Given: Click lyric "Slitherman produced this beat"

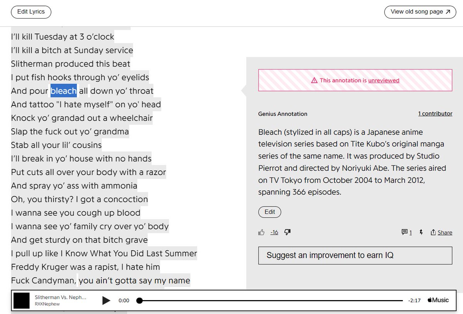Looking at the screenshot, I should pyautogui.click(x=71, y=64).
